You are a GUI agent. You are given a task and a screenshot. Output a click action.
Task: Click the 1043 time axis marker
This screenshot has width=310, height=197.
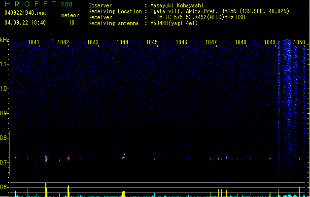[93, 42]
